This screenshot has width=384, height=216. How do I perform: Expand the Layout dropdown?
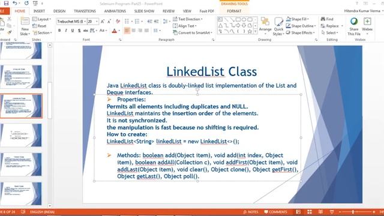[x=42, y=19]
